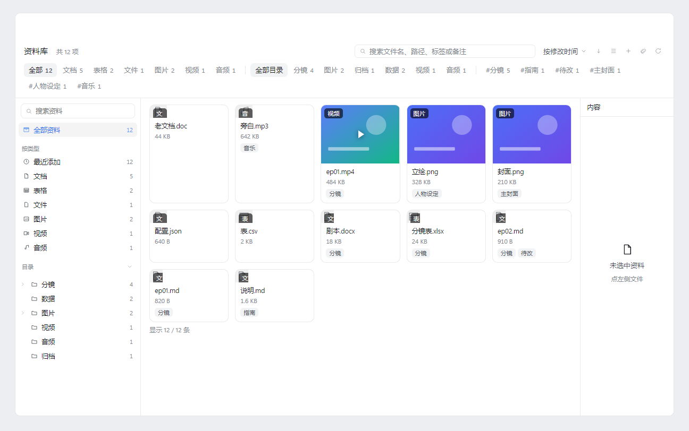Click the 封面.png image thumbnail
689x431 pixels.
point(532,134)
